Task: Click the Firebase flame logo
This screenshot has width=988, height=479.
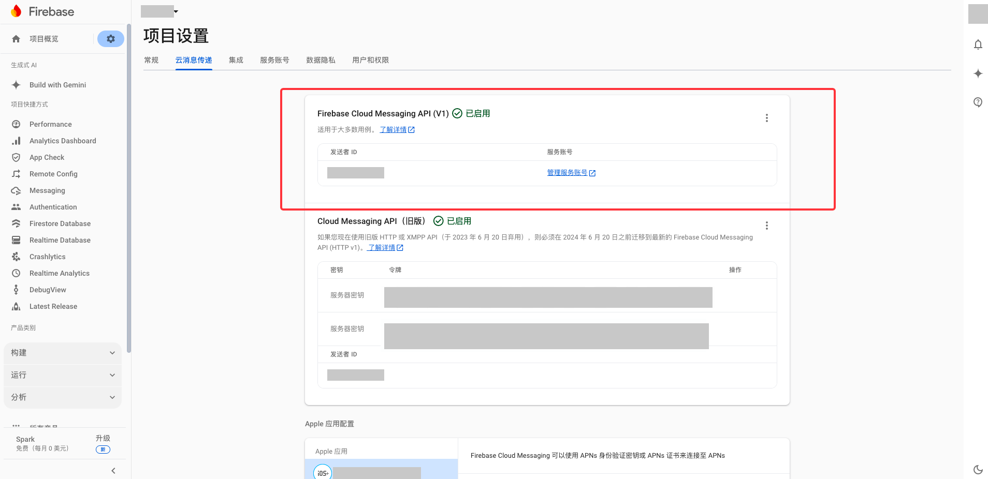Action: [x=17, y=11]
